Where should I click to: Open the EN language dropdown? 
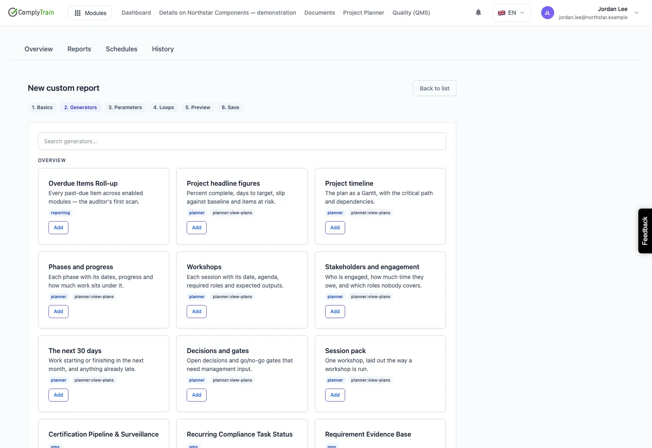(511, 13)
